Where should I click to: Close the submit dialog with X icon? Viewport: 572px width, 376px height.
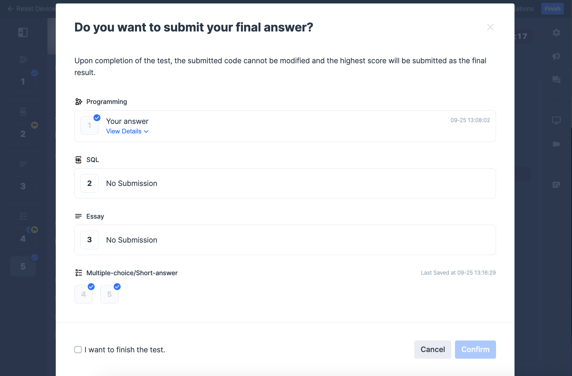[490, 27]
